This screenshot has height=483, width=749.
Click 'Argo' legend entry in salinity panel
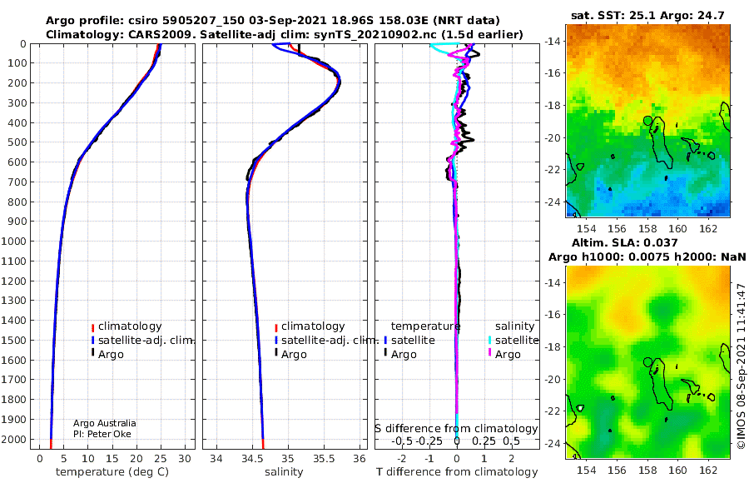click(x=294, y=355)
